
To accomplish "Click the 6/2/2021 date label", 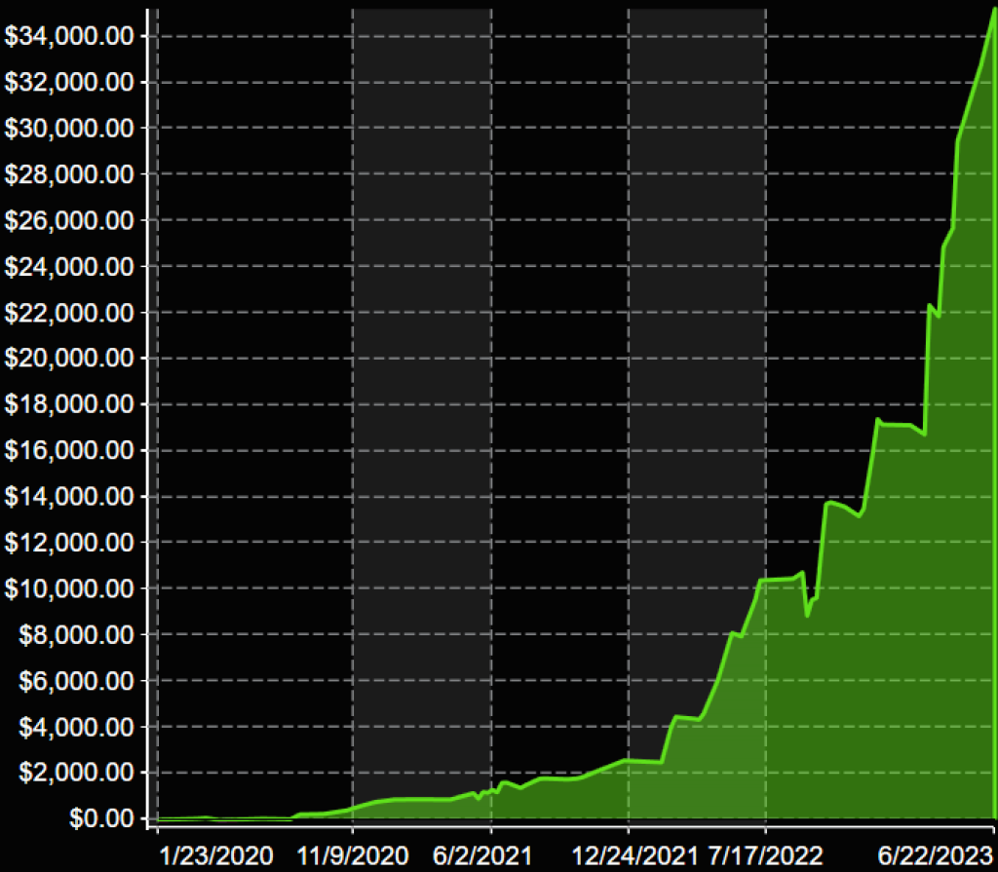I will (483, 855).
